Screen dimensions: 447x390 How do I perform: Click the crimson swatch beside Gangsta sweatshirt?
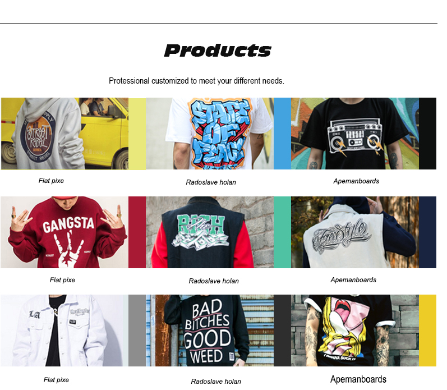click(137, 232)
